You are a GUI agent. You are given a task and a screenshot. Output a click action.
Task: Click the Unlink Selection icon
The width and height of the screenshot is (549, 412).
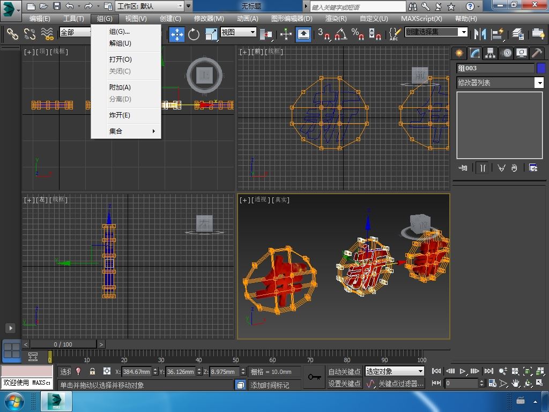[x=29, y=34]
